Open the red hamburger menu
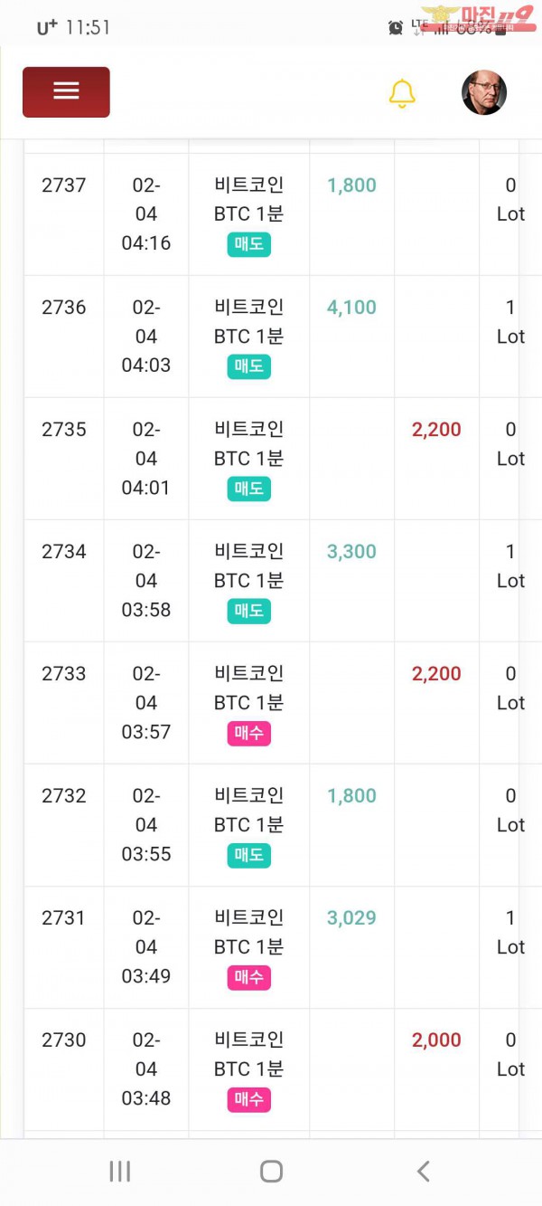542x1206 pixels. pyautogui.click(x=66, y=91)
